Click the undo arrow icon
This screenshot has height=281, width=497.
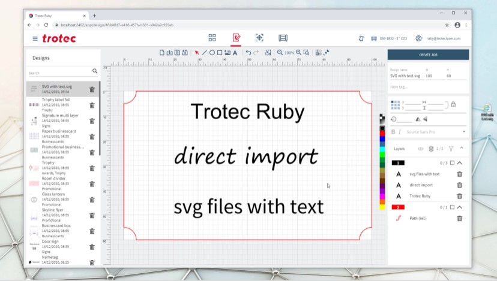point(248,53)
